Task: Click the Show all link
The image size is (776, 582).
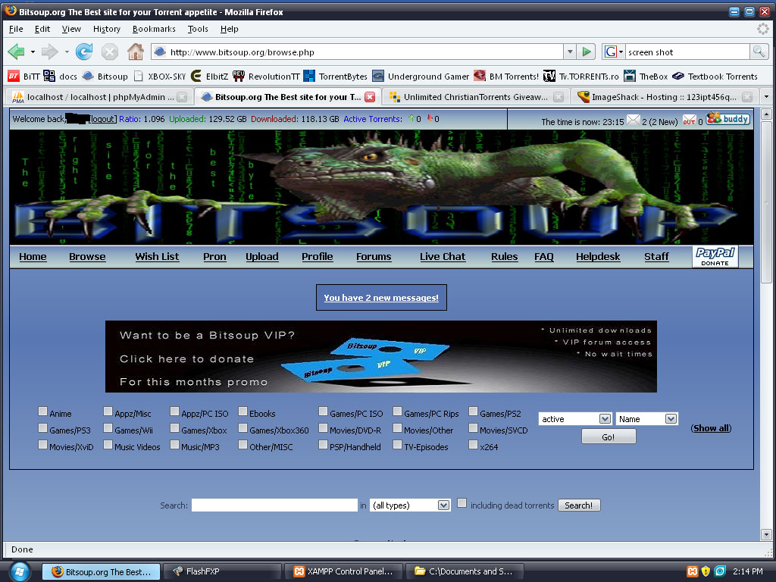Action: pos(711,428)
